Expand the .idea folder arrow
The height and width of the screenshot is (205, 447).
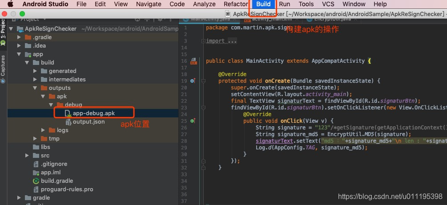tap(19, 46)
